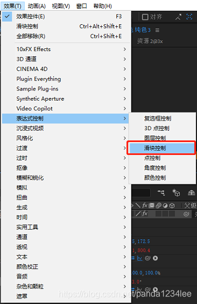Viewport: 197px width, 304px height.
Task: Open the 扭曲 effects submenu
Action: (66, 197)
